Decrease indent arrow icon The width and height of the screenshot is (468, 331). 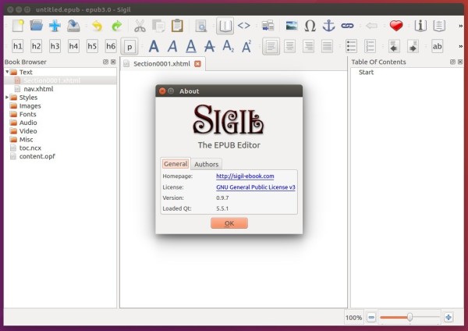click(x=394, y=46)
